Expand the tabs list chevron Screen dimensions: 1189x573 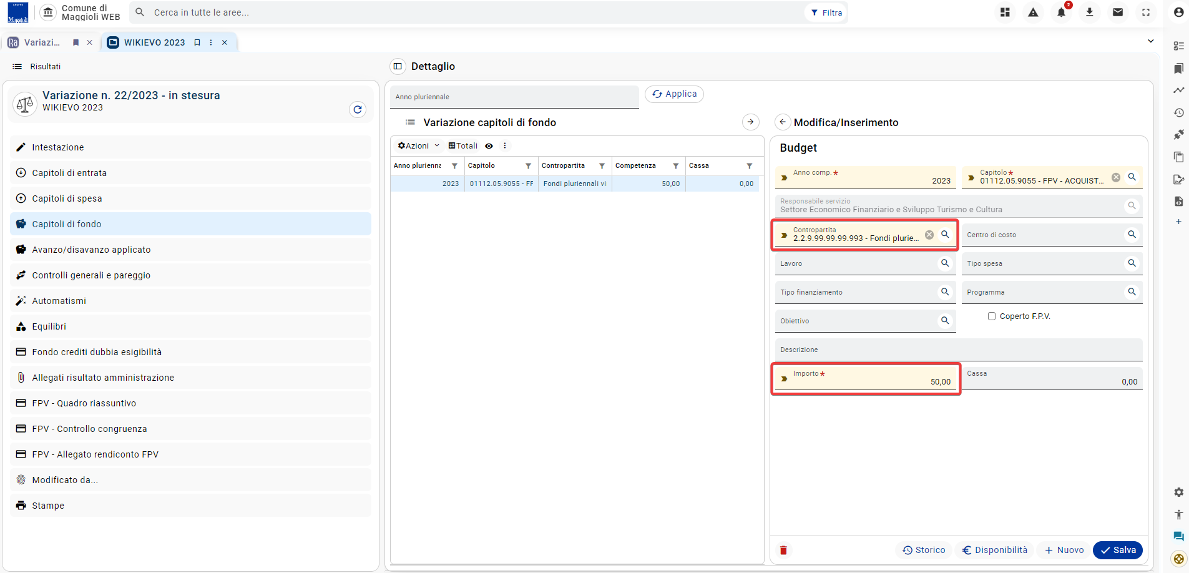point(1151,41)
